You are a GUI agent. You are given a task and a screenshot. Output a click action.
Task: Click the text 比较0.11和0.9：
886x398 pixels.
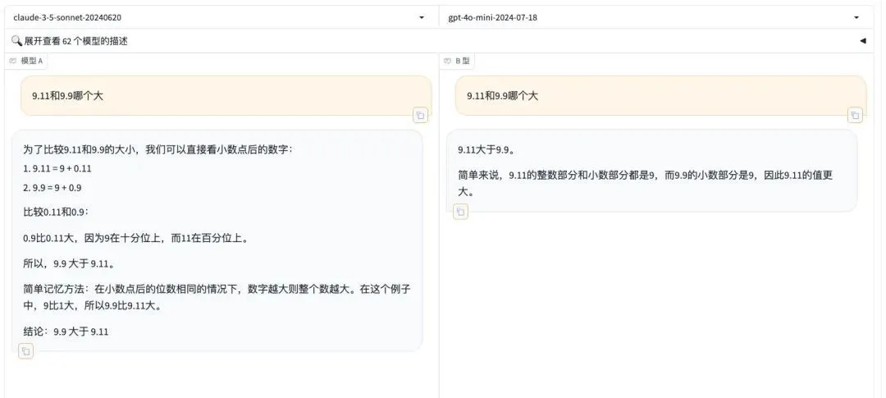coord(56,212)
